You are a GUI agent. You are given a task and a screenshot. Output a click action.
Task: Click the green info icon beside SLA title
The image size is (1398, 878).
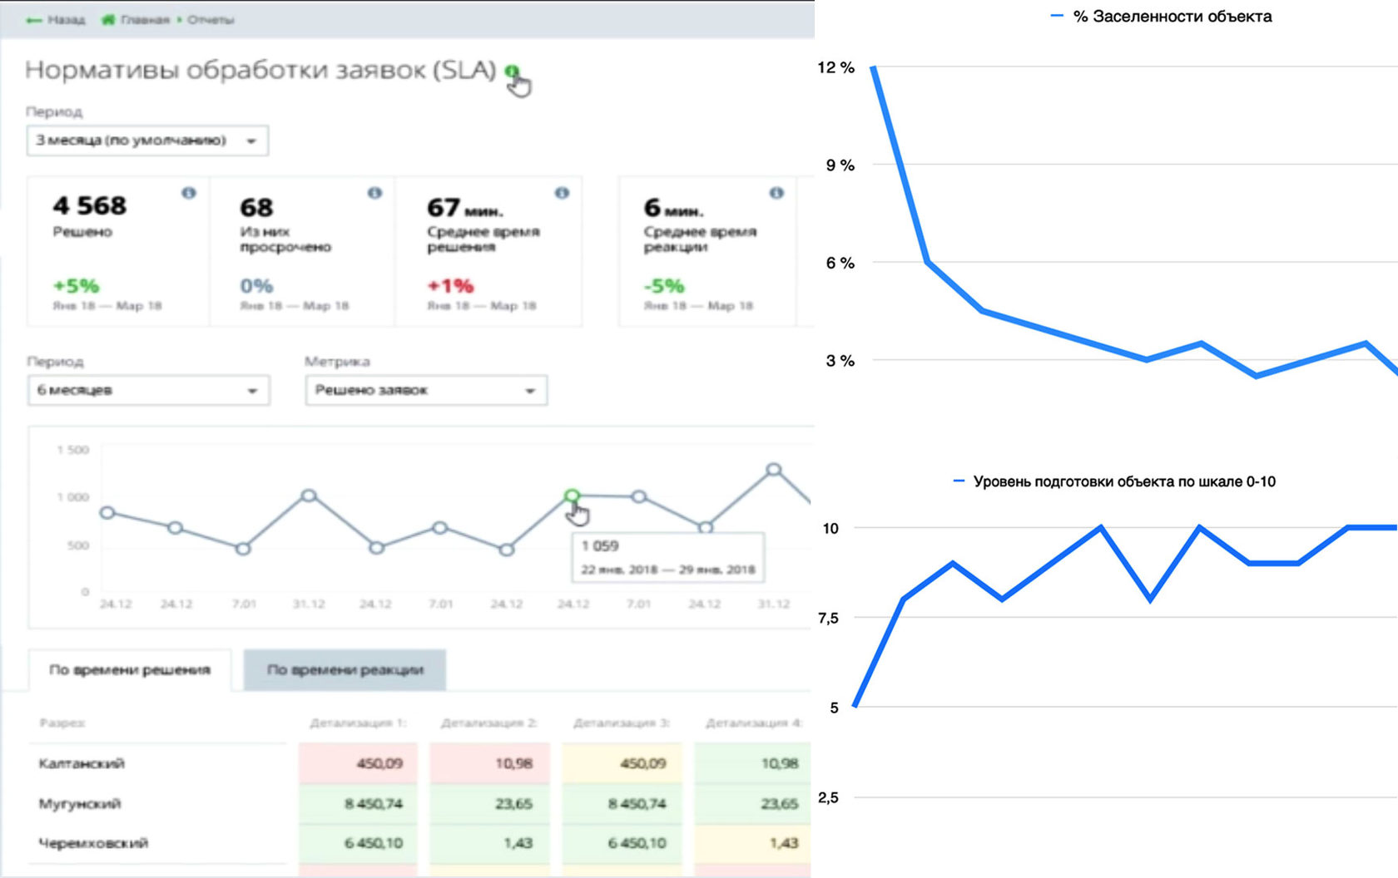(x=512, y=72)
